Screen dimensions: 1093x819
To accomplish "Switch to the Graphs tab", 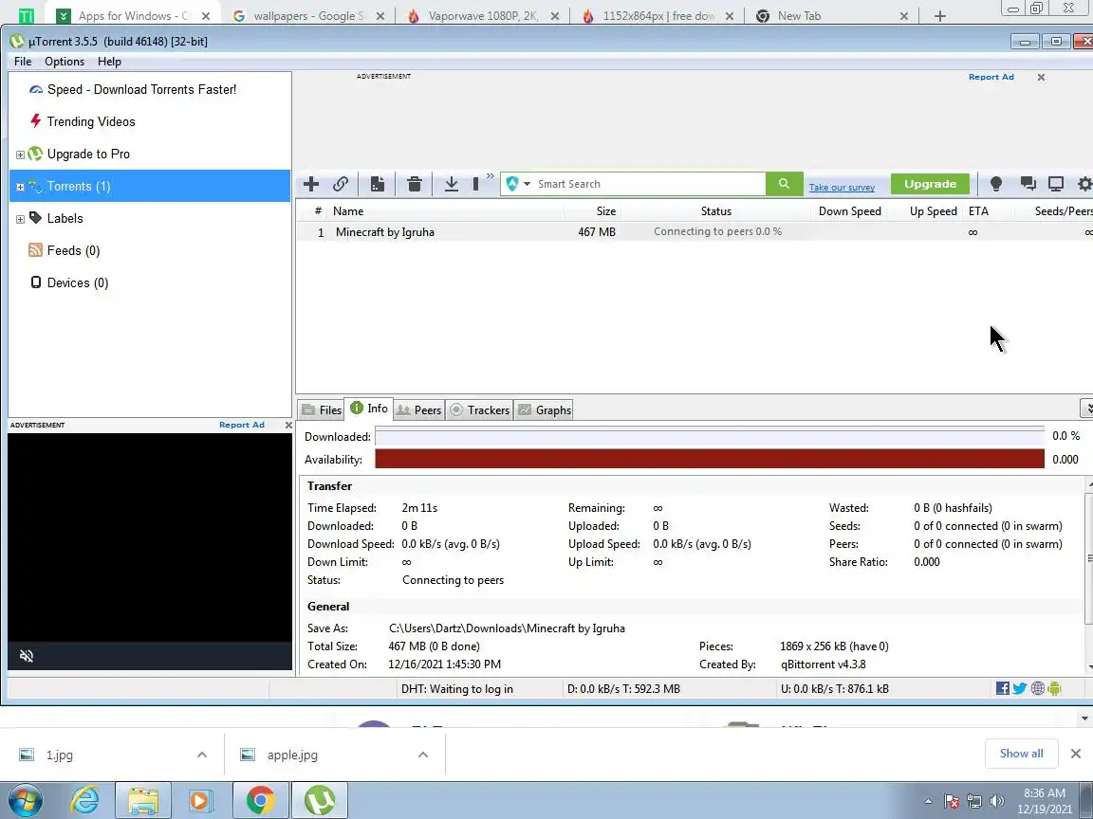I will pos(545,410).
